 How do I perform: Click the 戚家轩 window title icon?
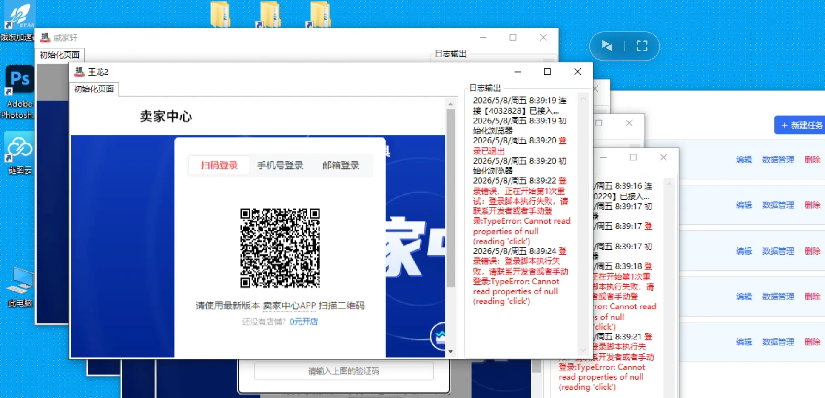point(45,38)
